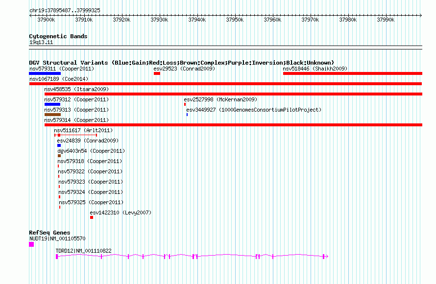
Task: Open the nsv518446 (Shaikh2009) label
Action: coord(315,69)
